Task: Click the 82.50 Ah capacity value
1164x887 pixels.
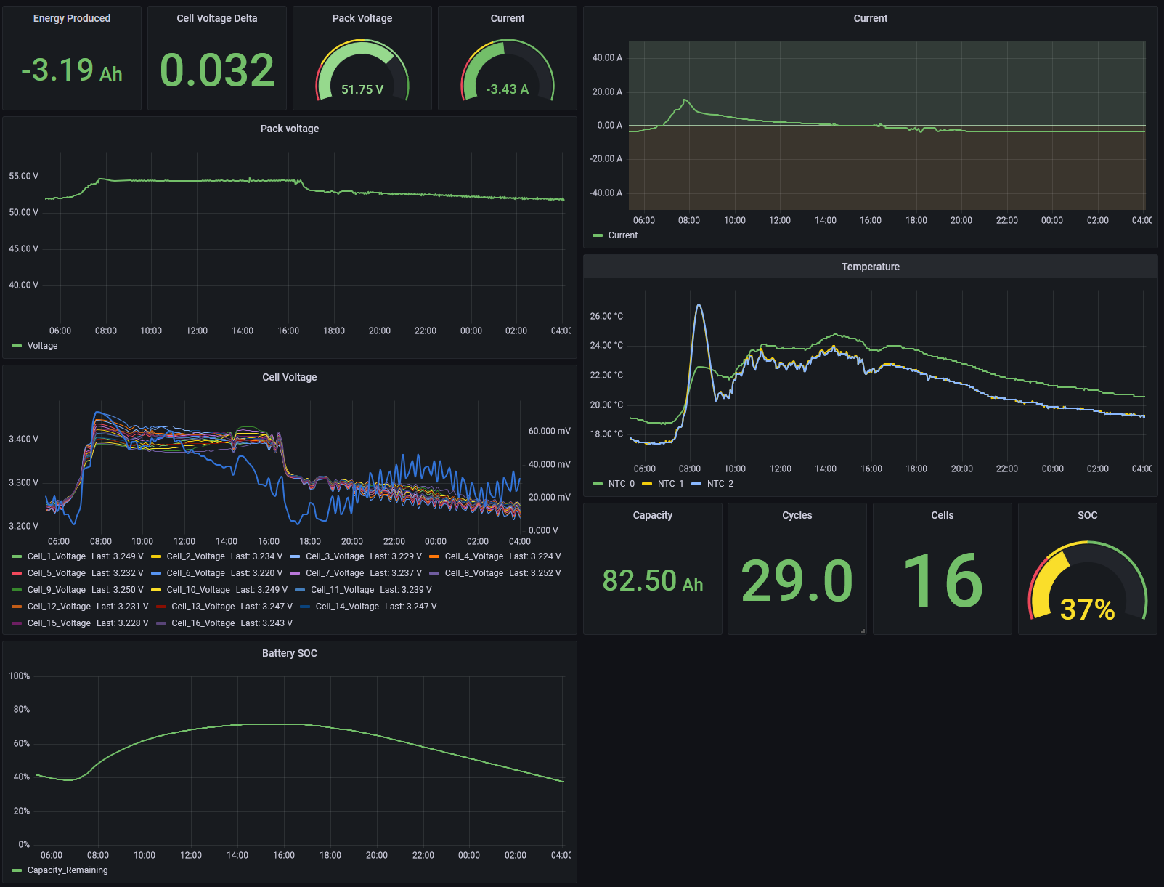Action: (x=653, y=580)
